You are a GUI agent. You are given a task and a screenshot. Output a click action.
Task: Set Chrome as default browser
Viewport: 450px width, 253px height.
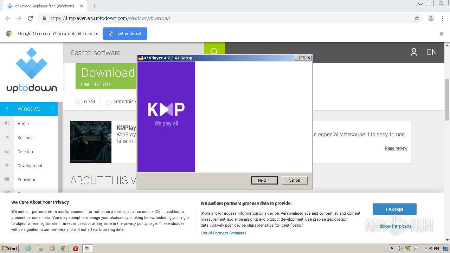pyautogui.click(x=125, y=33)
